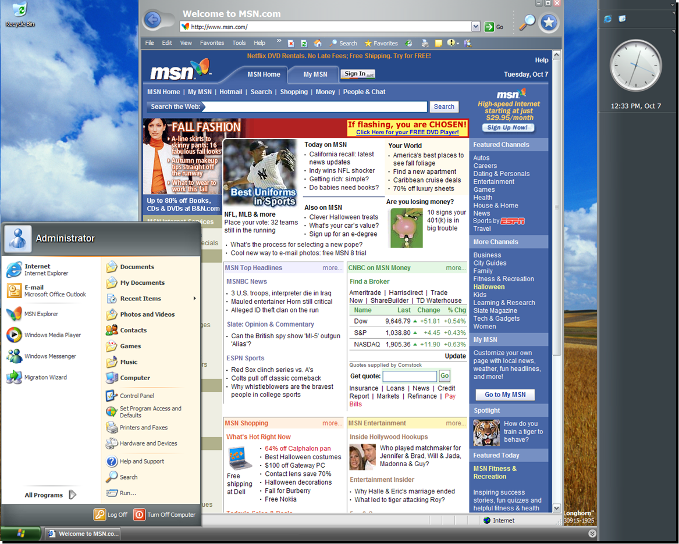
Task: Click the browser Back arrow button
Action: (152, 19)
